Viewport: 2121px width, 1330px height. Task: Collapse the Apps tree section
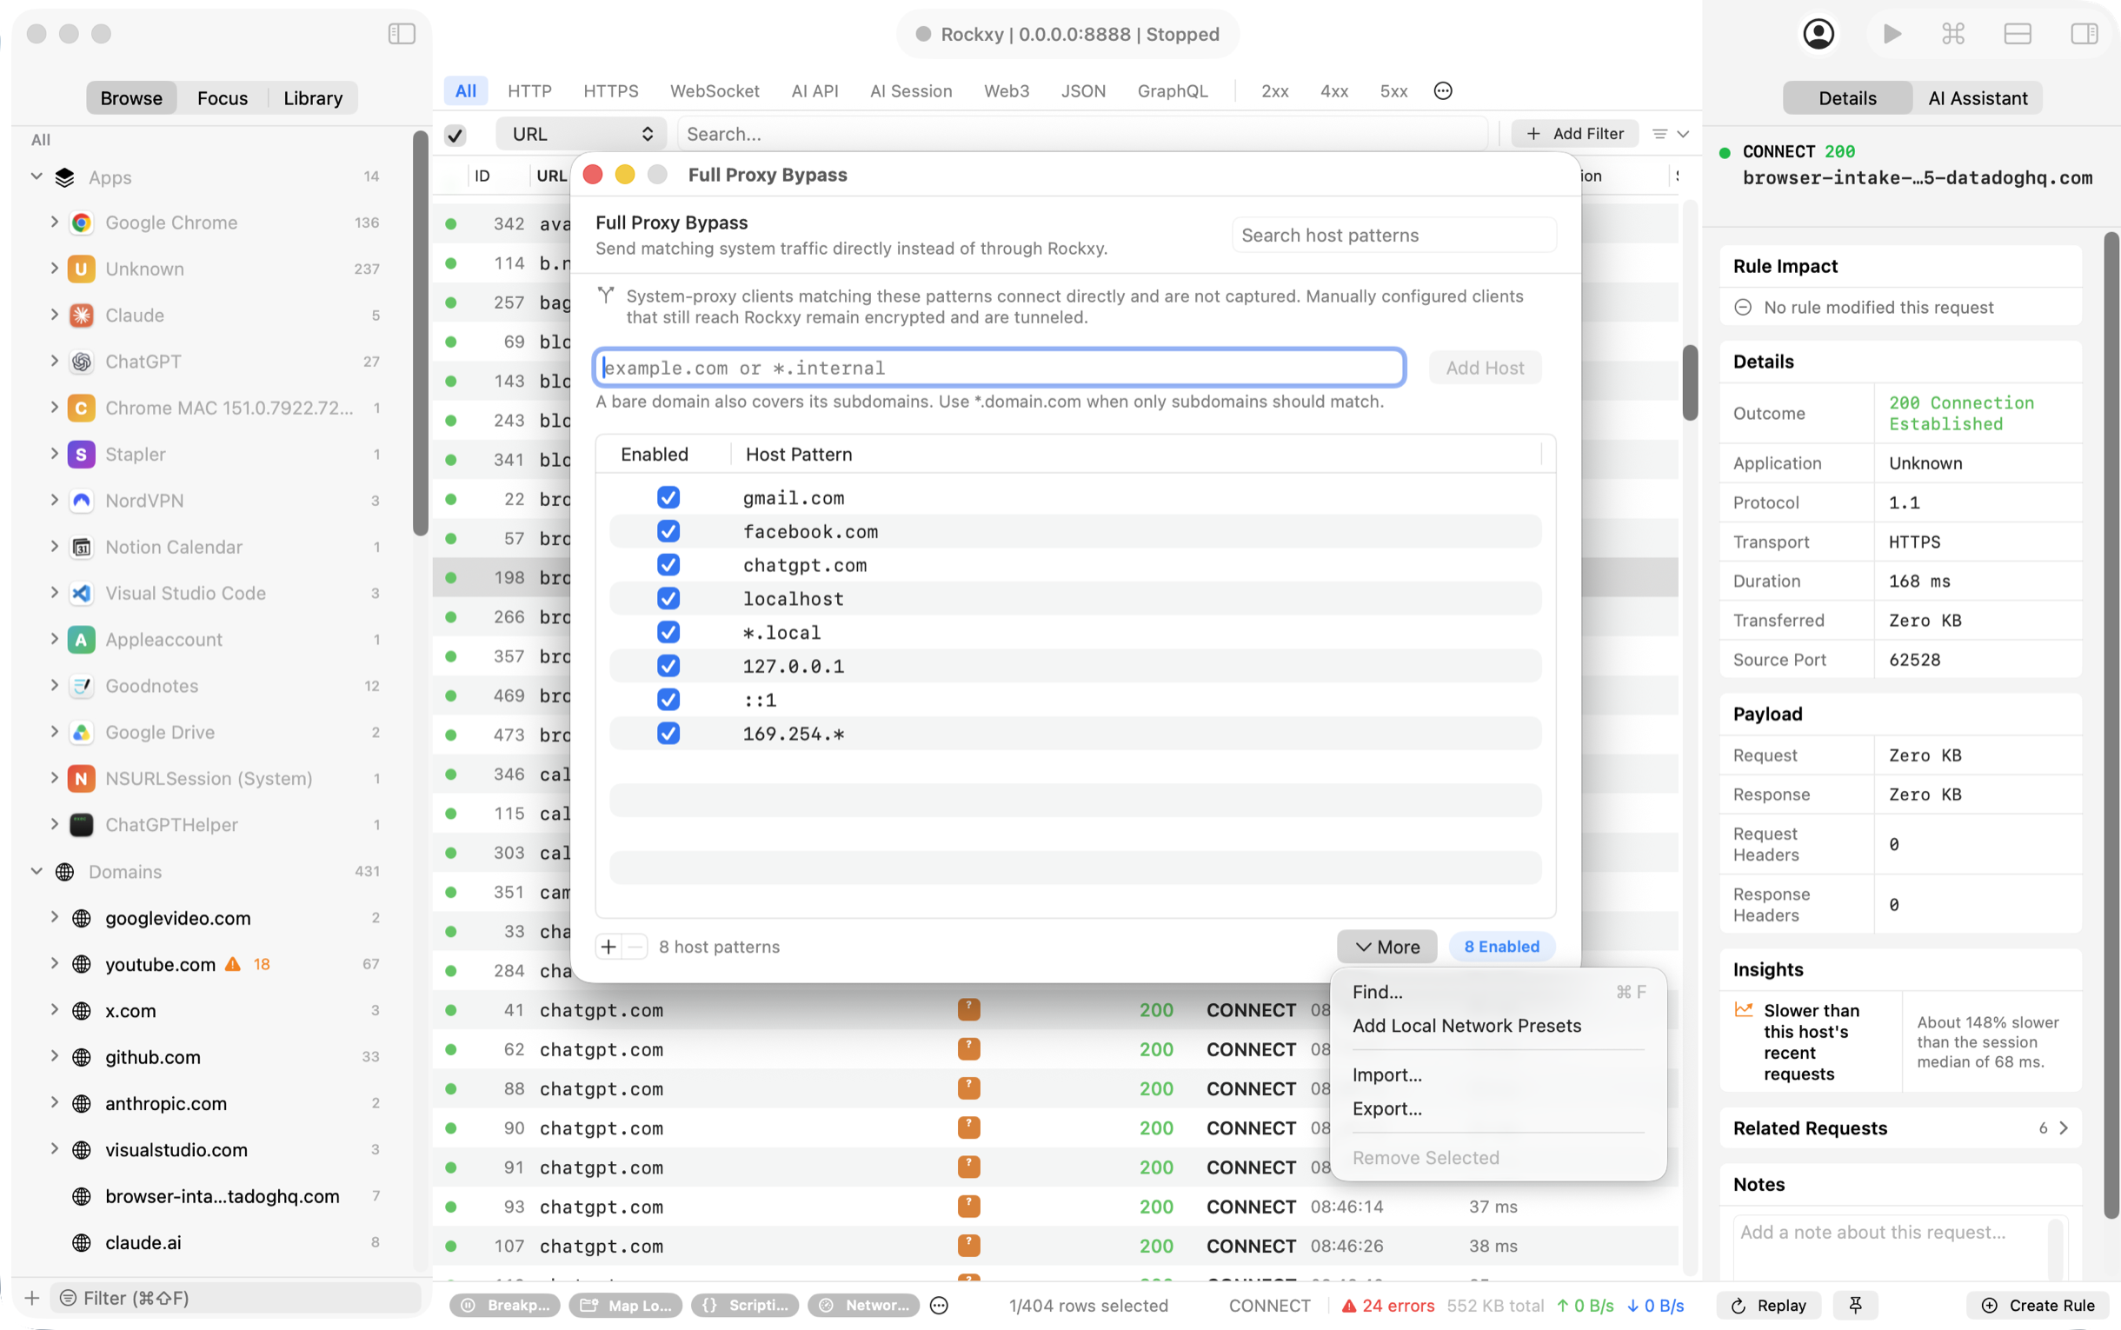click(x=36, y=176)
